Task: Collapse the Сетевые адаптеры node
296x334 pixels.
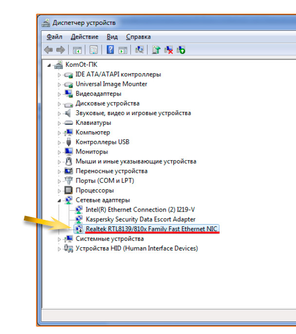Action: pos(59,200)
